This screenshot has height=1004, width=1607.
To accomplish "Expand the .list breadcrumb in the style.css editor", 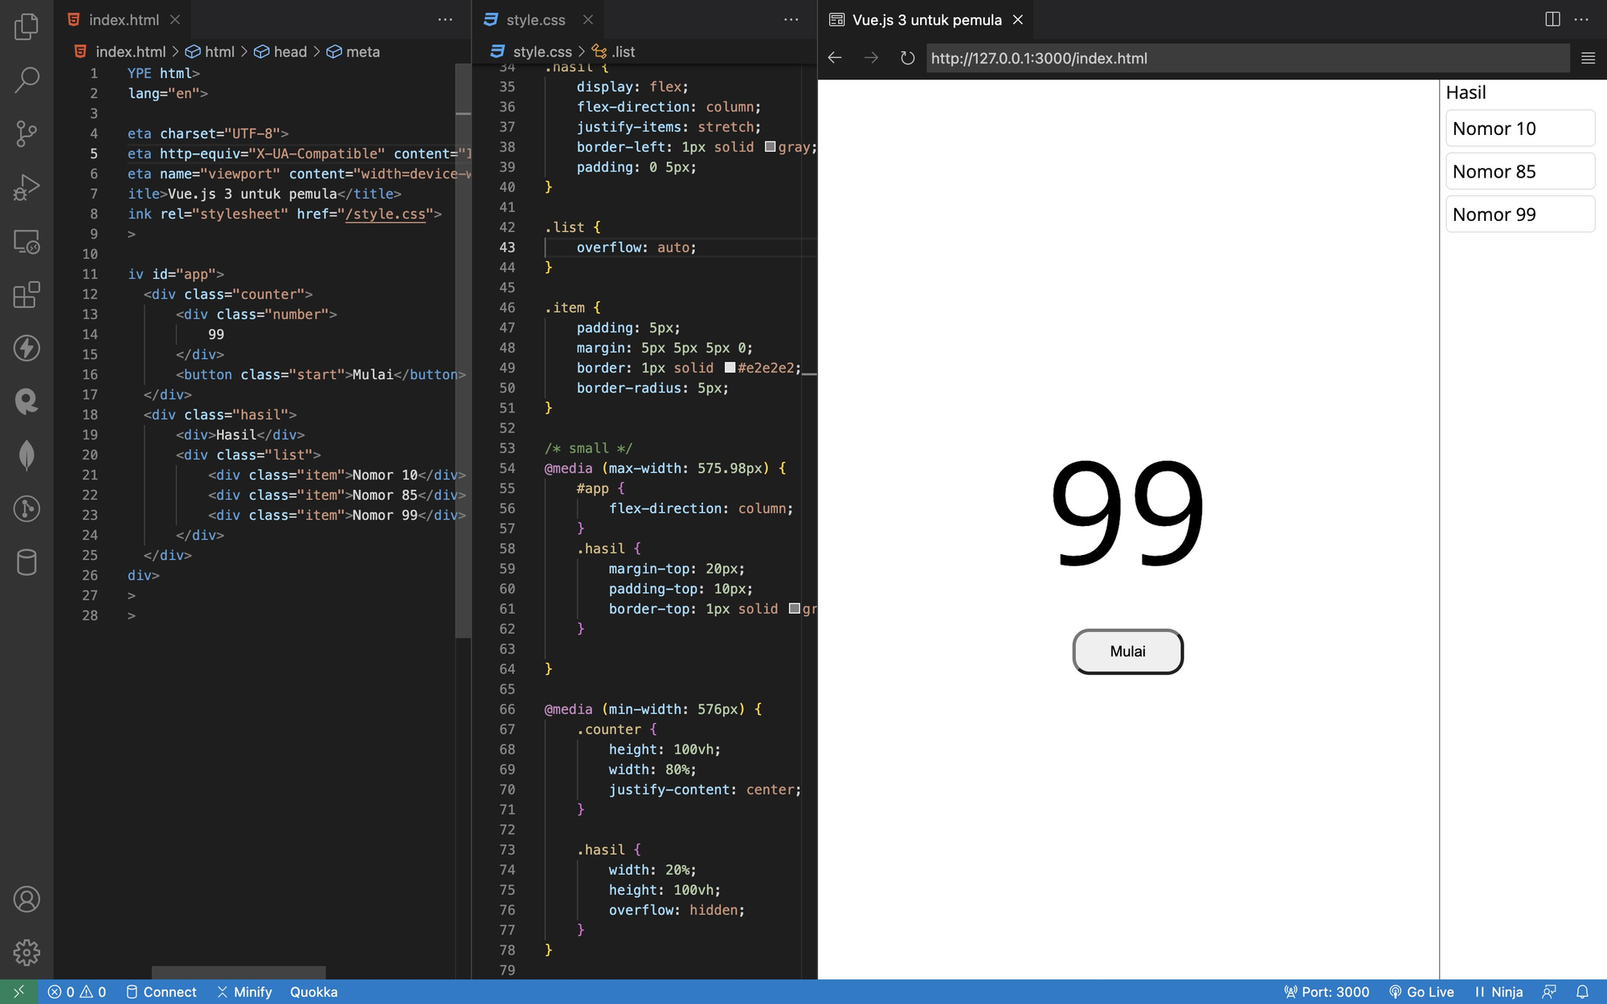I will click(613, 51).
